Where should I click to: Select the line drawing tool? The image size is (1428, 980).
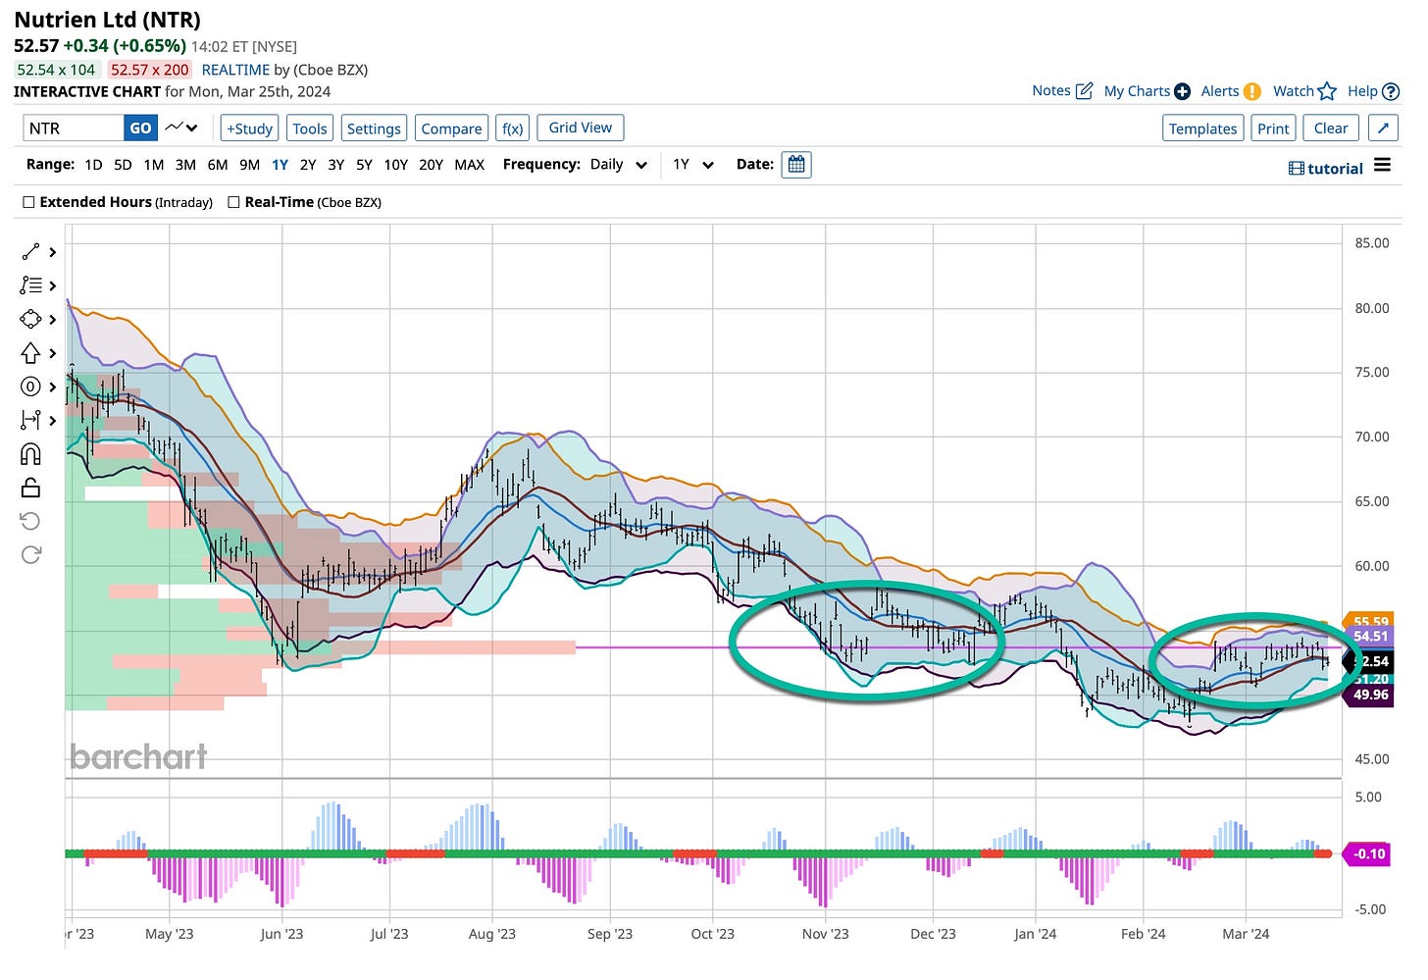tap(30, 252)
